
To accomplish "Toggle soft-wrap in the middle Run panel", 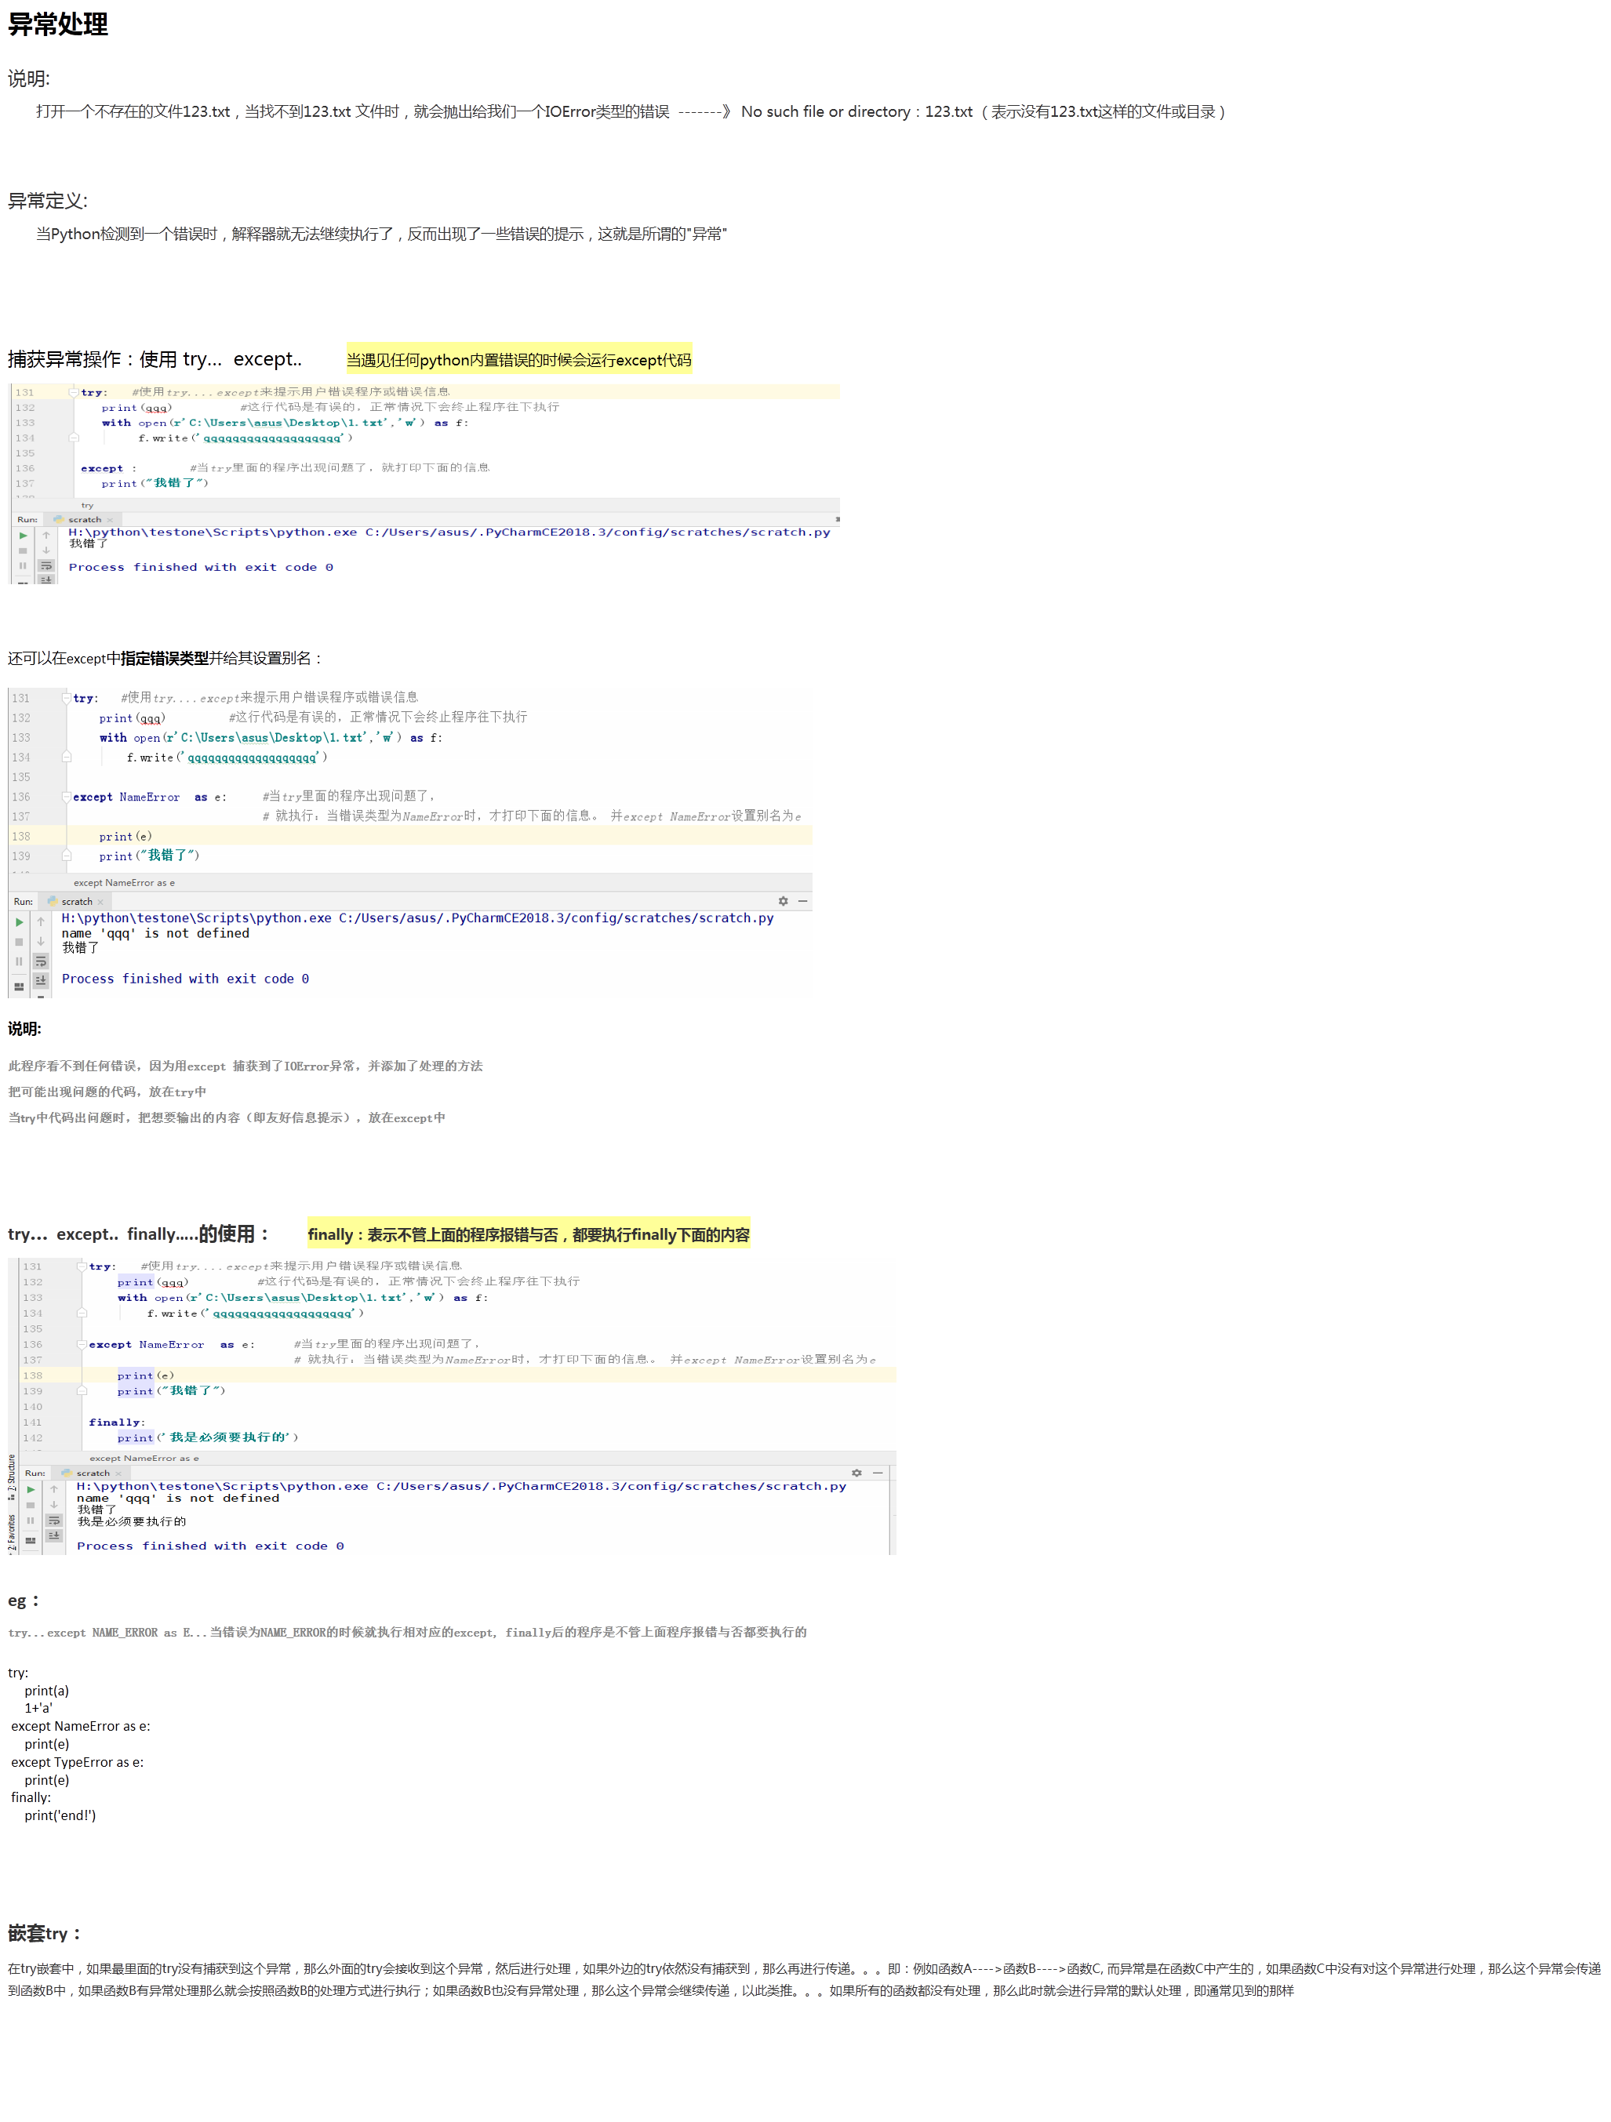I will pyautogui.click(x=40, y=961).
